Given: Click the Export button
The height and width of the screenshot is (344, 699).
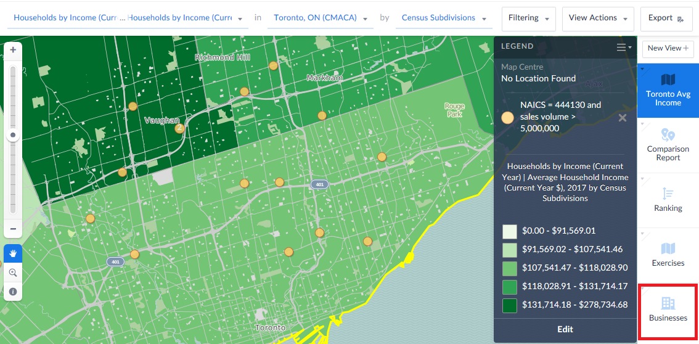Looking at the screenshot, I should (666, 18).
